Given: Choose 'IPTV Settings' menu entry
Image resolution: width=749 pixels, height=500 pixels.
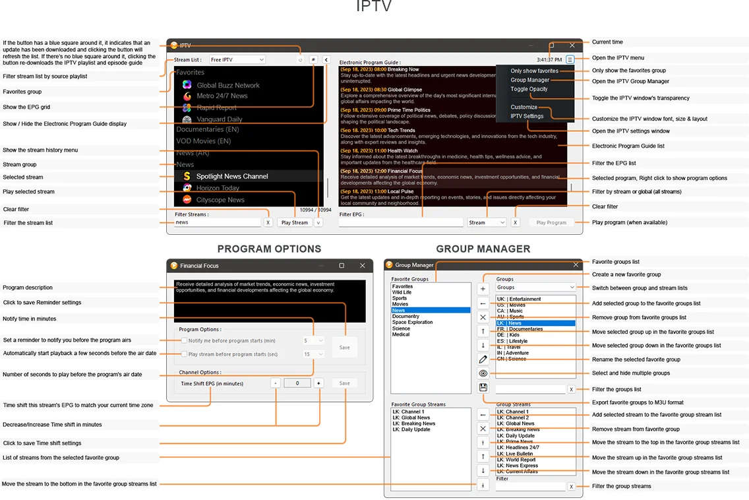Looking at the screenshot, I should pos(527,116).
